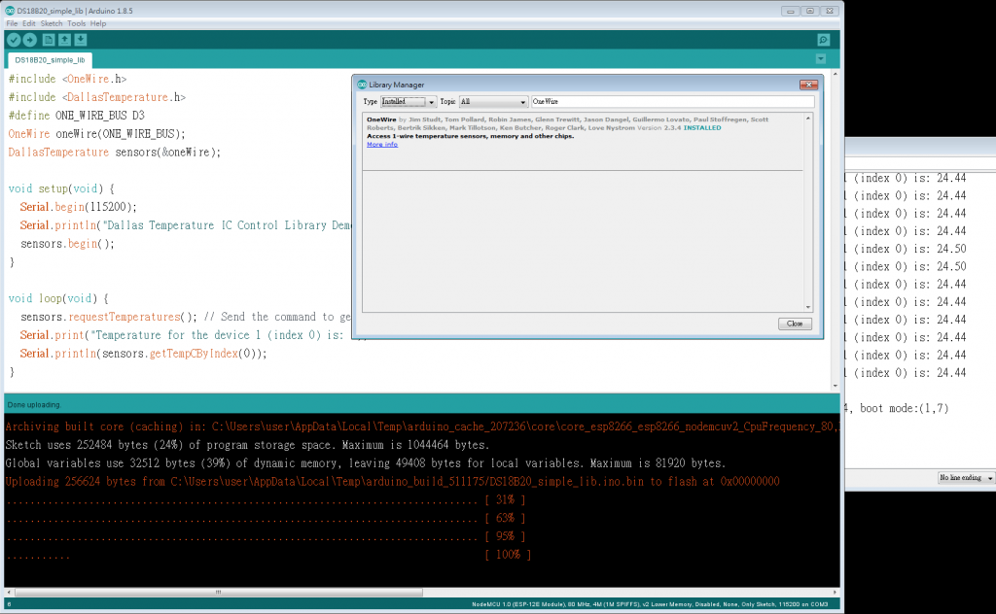Viewport: 996px width, 614px height.
Task: Click the Verify sketch checkmark icon
Action: [x=14, y=40]
